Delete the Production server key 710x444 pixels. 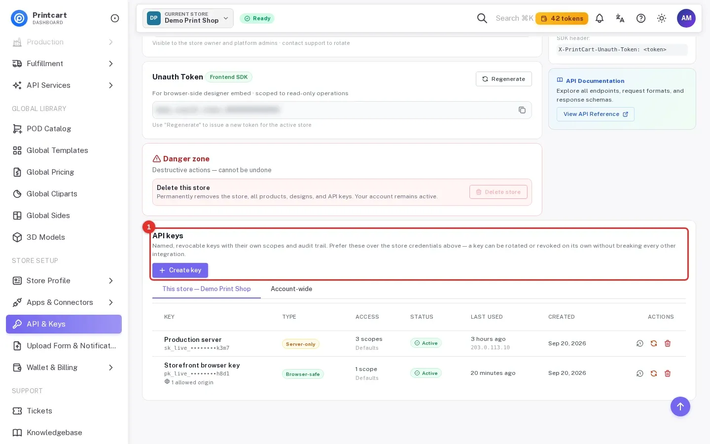tap(668, 343)
